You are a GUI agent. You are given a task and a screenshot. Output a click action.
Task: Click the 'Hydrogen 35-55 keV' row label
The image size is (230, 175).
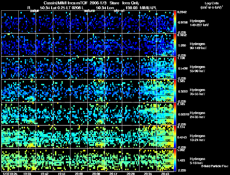coord(198,92)
